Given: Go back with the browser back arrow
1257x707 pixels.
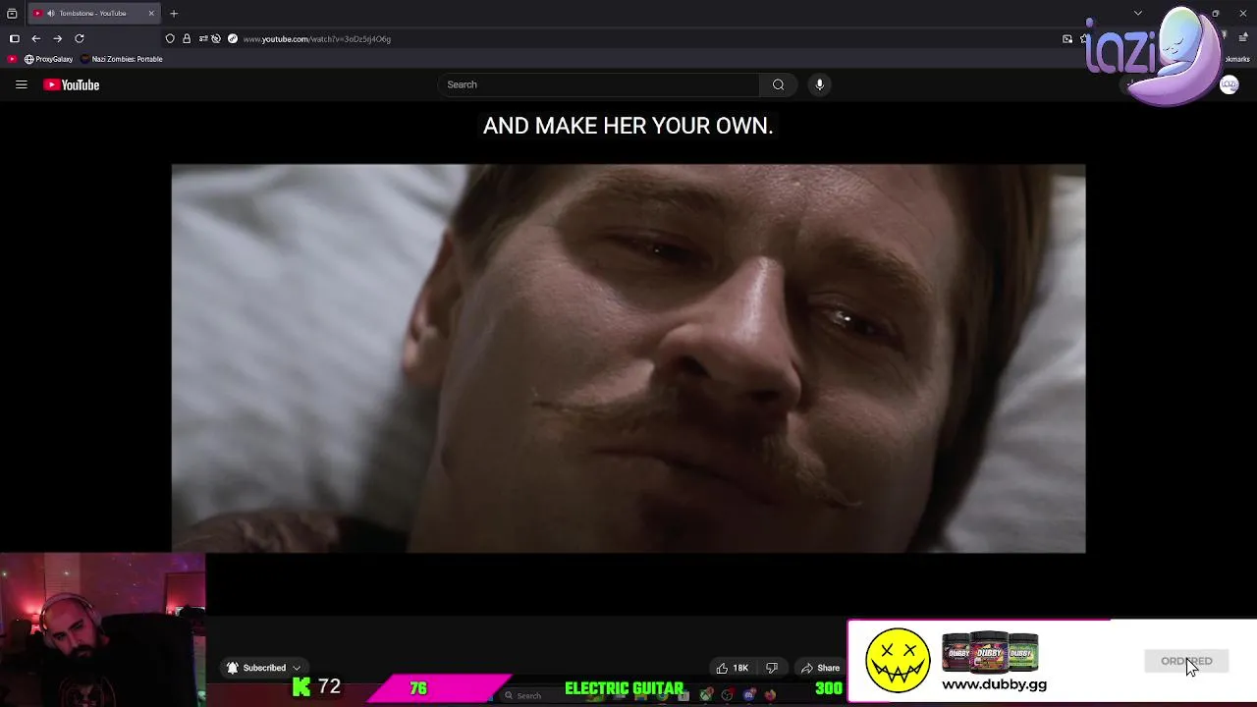Looking at the screenshot, I should tap(36, 38).
